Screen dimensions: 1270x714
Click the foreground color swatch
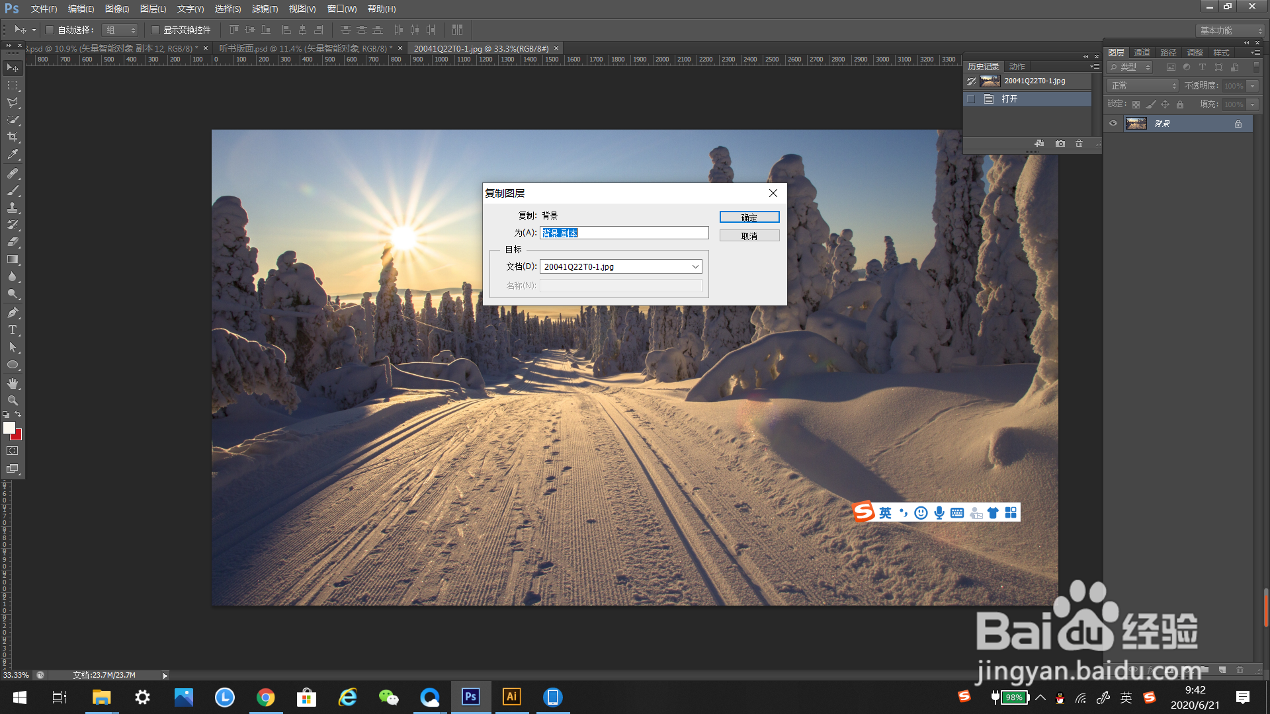(9, 428)
